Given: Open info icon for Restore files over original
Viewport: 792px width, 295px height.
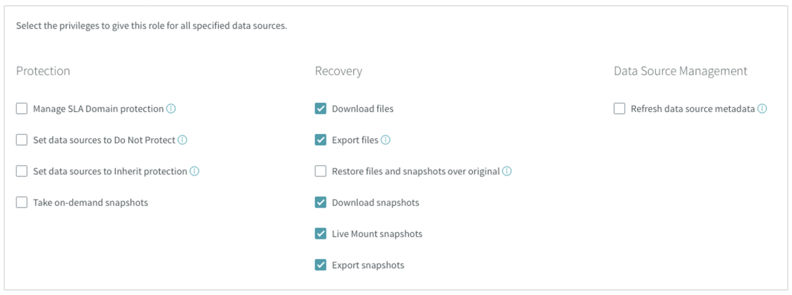Looking at the screenshot, I should (x=507, y=171).
